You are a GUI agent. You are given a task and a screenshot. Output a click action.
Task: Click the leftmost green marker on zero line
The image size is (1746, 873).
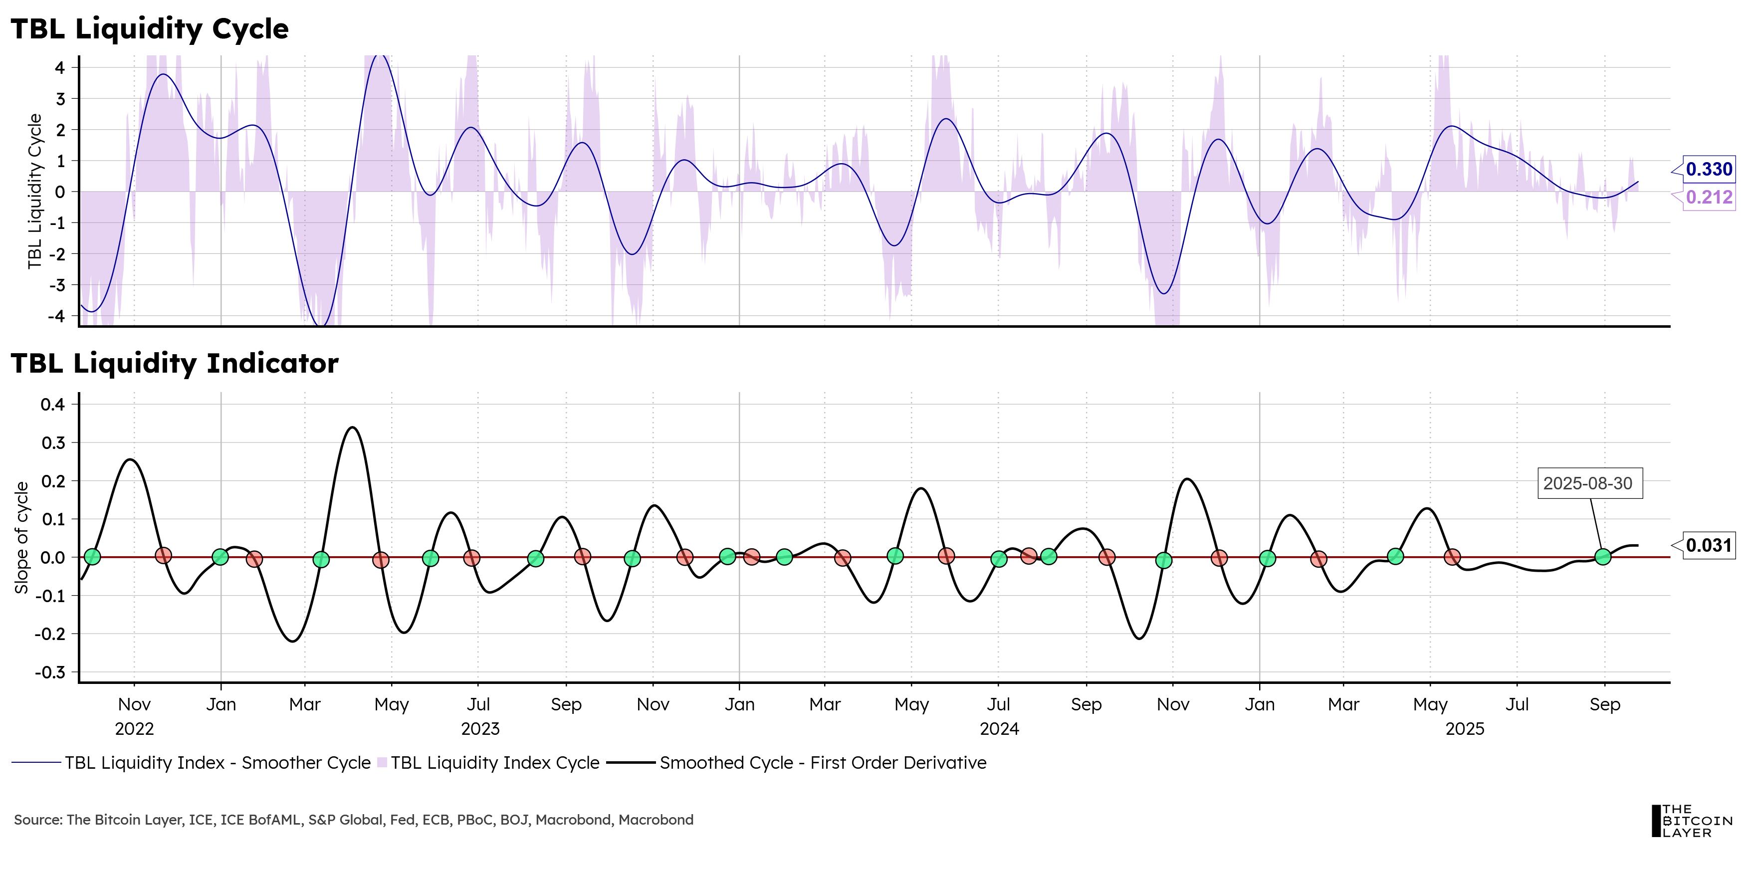pyautogui.click(x=93, y=556)
